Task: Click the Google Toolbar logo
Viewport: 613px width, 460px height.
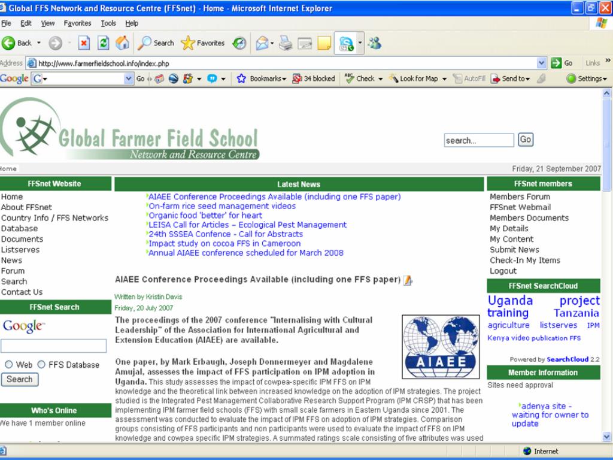Action: point(14,78)
